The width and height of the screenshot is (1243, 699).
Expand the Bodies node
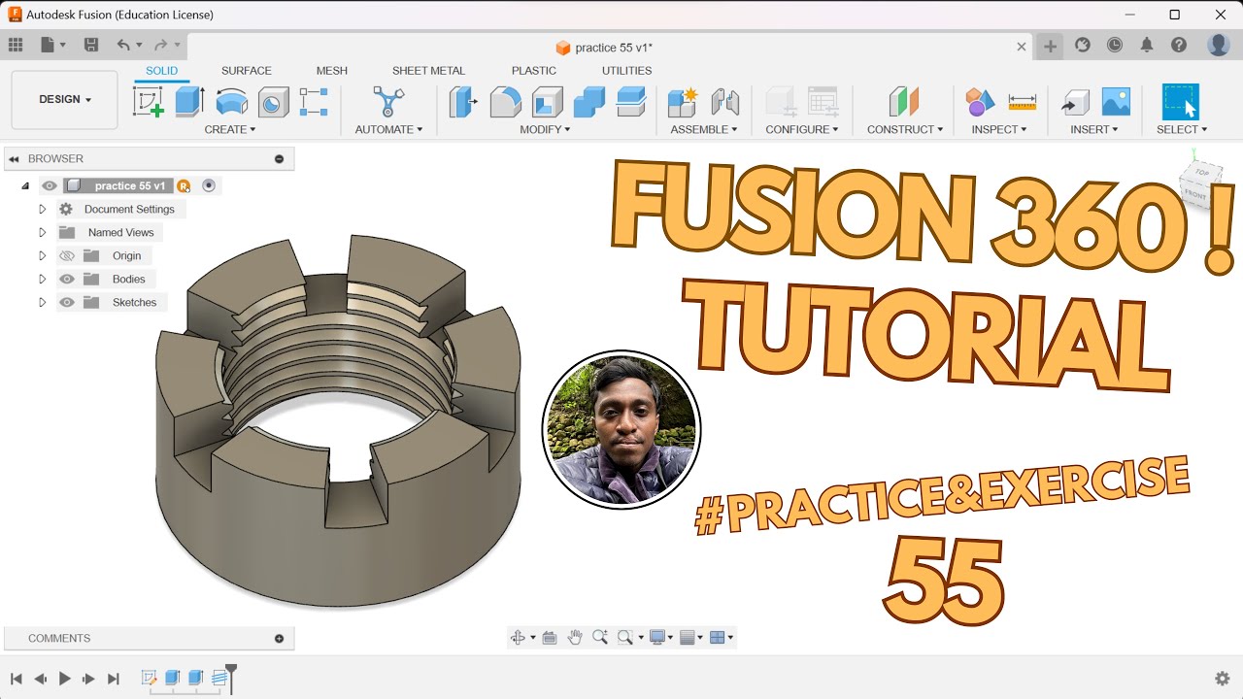[42, 279]
